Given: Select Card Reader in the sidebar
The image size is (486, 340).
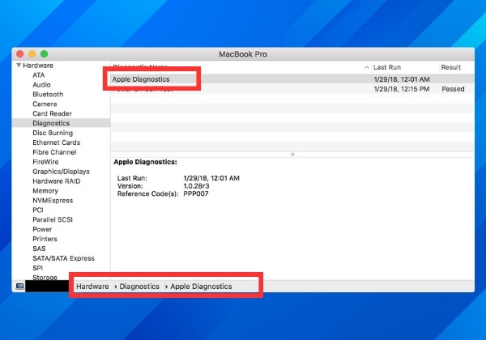Looking at the screenshot, I should [52, 113].
